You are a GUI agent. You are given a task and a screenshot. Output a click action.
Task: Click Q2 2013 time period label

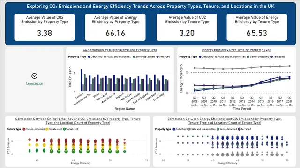242,102
